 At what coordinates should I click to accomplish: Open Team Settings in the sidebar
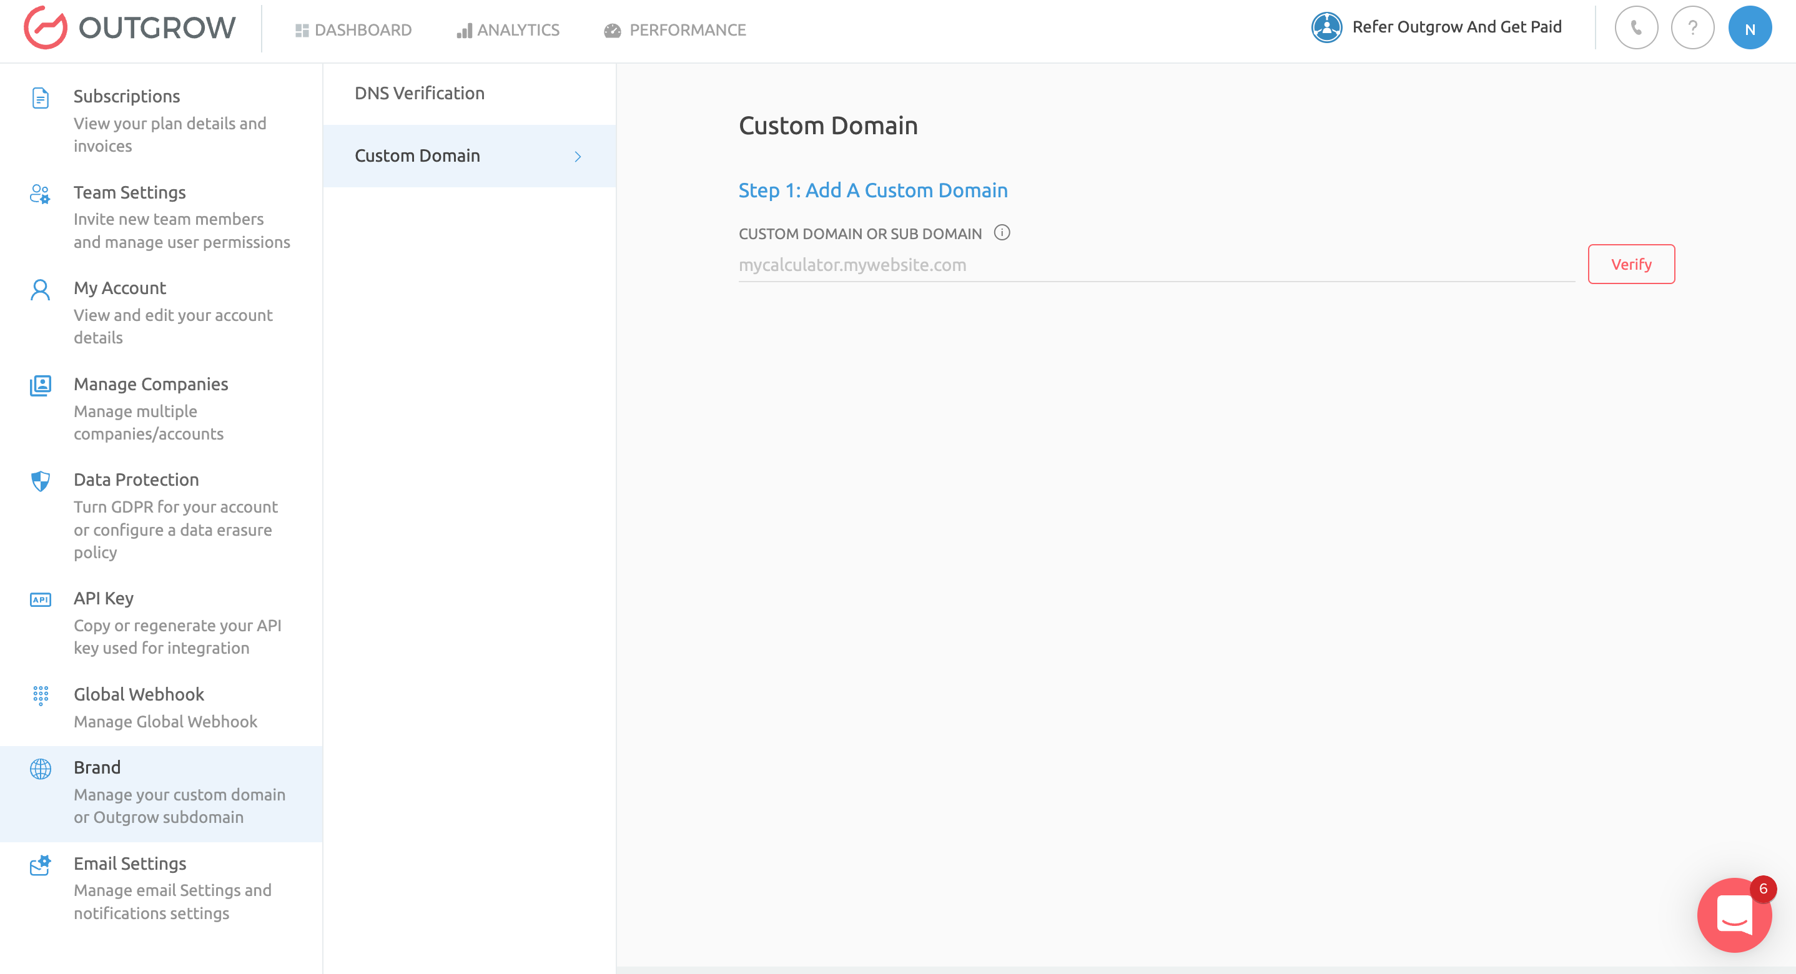point(130,192)
